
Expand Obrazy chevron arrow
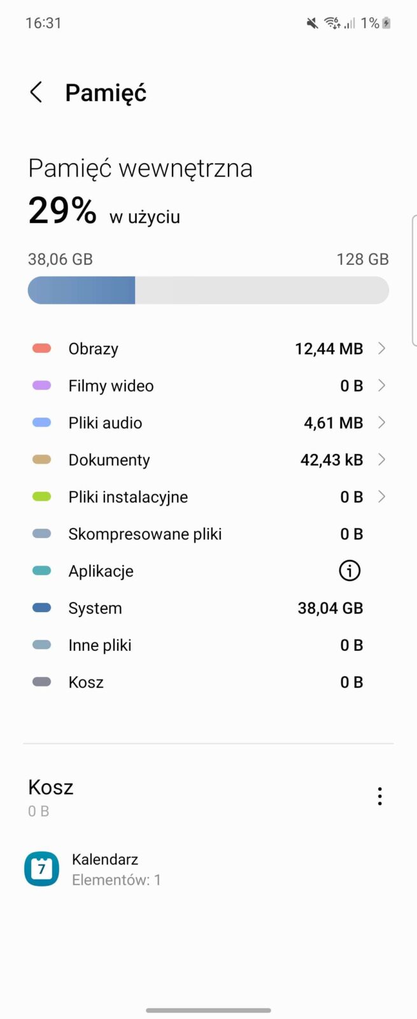point(381,348)
